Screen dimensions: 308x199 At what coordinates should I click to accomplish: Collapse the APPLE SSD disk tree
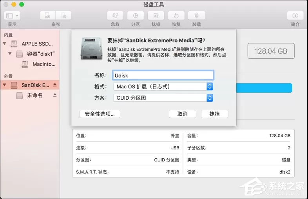(x=5, y=43)
